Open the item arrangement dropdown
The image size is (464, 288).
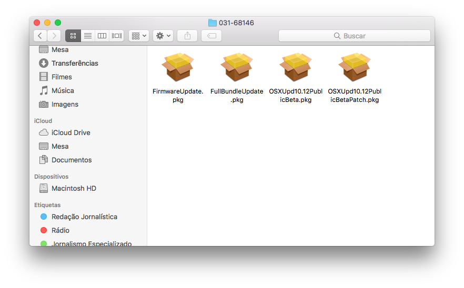tap(139, 36)
